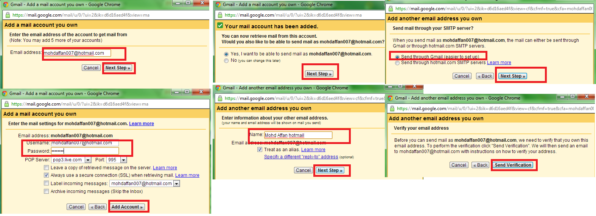Toggle 'Always use a secure connection (SSL)'
Image resolution: width=596 pixels, height=216 pixels.
coord(46,175)
